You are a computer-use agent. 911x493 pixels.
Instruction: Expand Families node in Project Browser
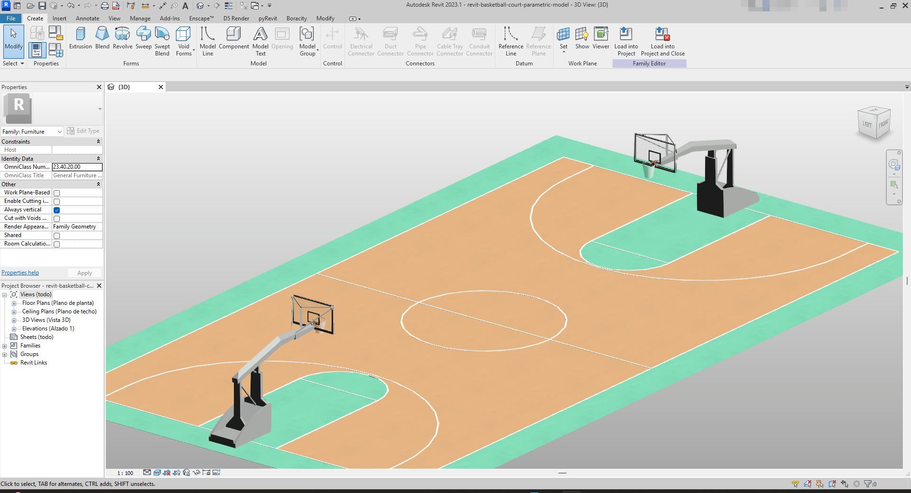click(x=5, y=346)
